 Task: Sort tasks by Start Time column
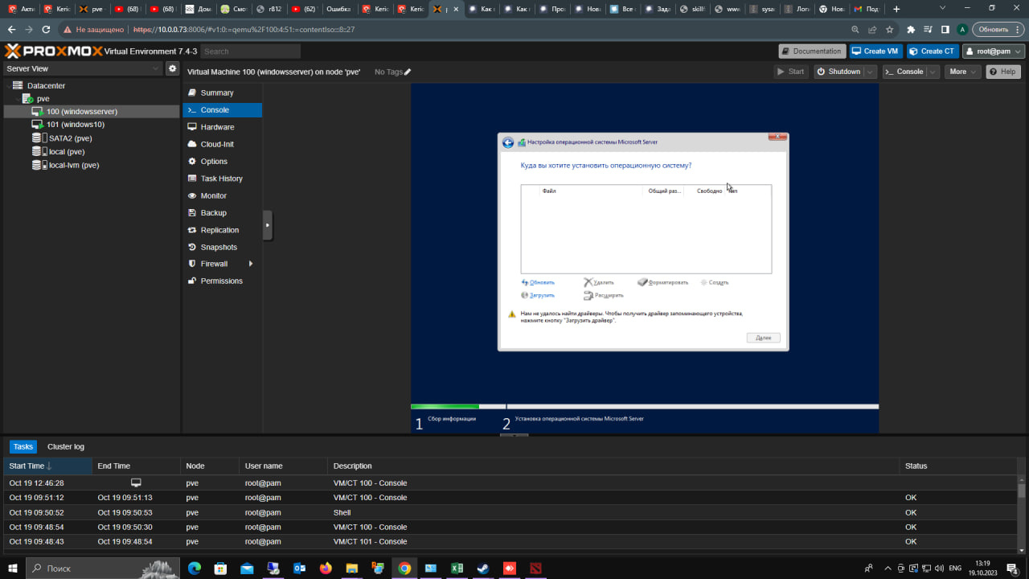pos(47,466)
